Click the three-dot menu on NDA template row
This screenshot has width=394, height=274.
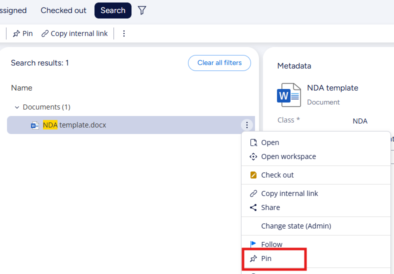click(x=246, y=125)
